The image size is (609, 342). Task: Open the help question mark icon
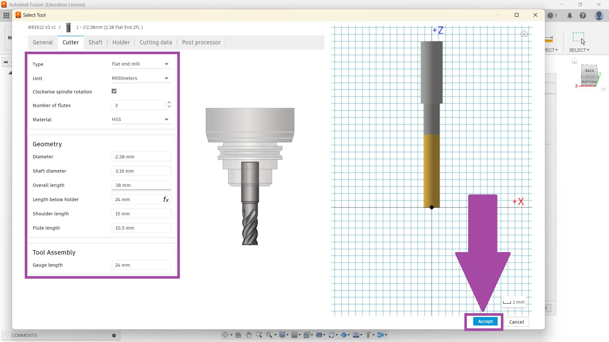click(x=583, y=16)
